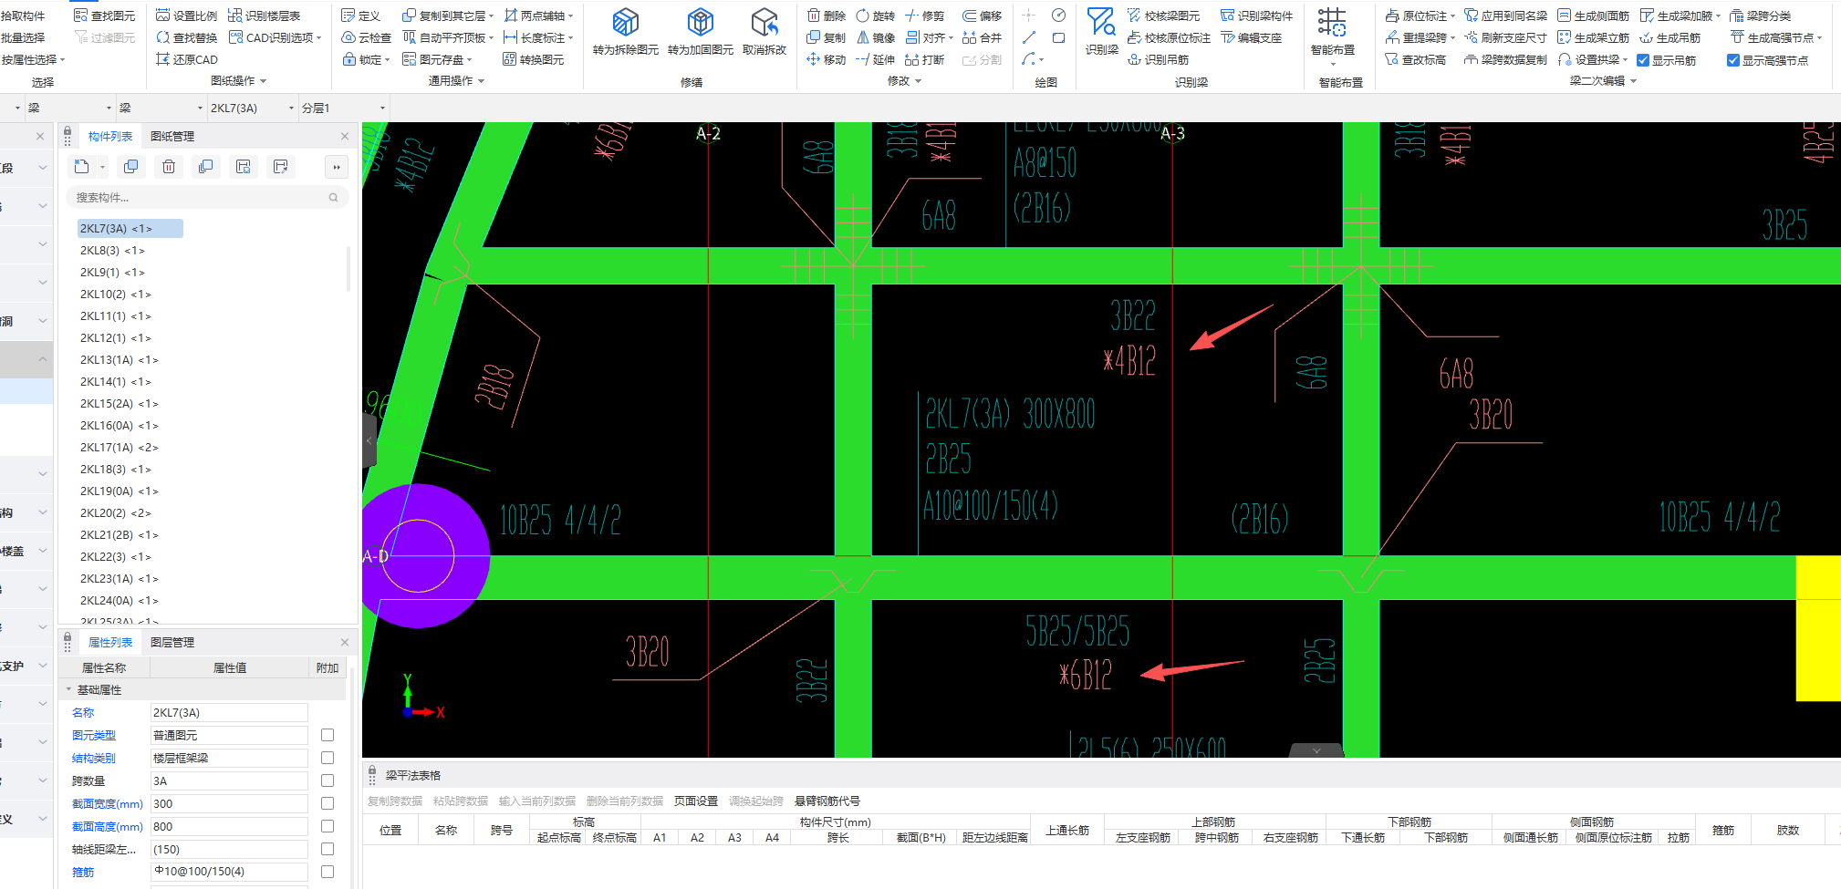This screenshot has height=889, width=1841.
Task: Check the 附加 box for 截面高度(mm)
Action: pyautogui.click(x=328, y=826)
